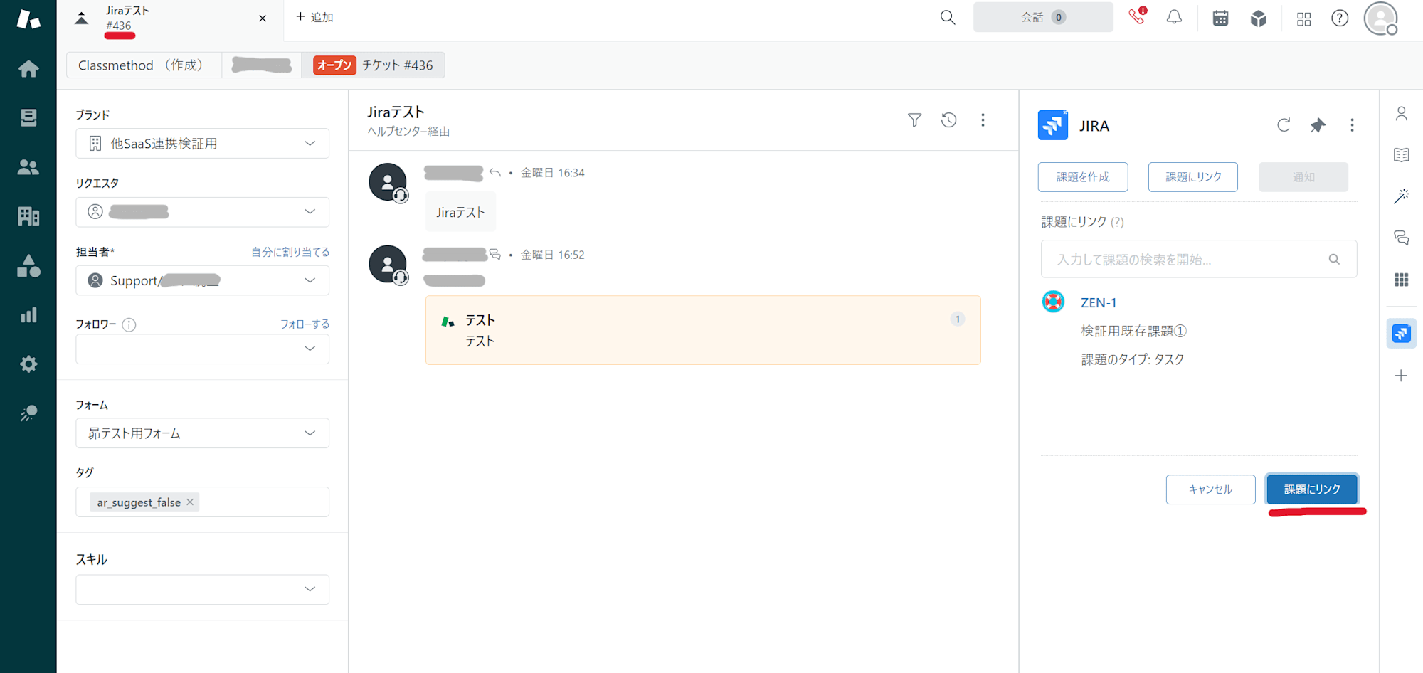The width and height of the screenshot is (1423, 673).
Task: Open the search magnifier in top bar
Action: click(x=948, y=17)
